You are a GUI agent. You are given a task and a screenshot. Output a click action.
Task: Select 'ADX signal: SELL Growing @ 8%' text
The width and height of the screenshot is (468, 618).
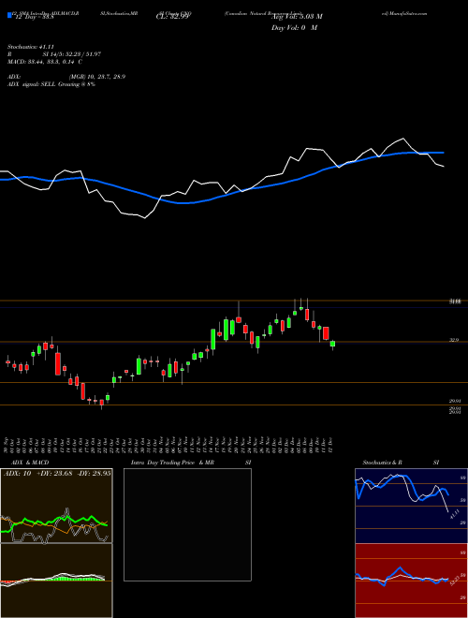tap(51, 84)
